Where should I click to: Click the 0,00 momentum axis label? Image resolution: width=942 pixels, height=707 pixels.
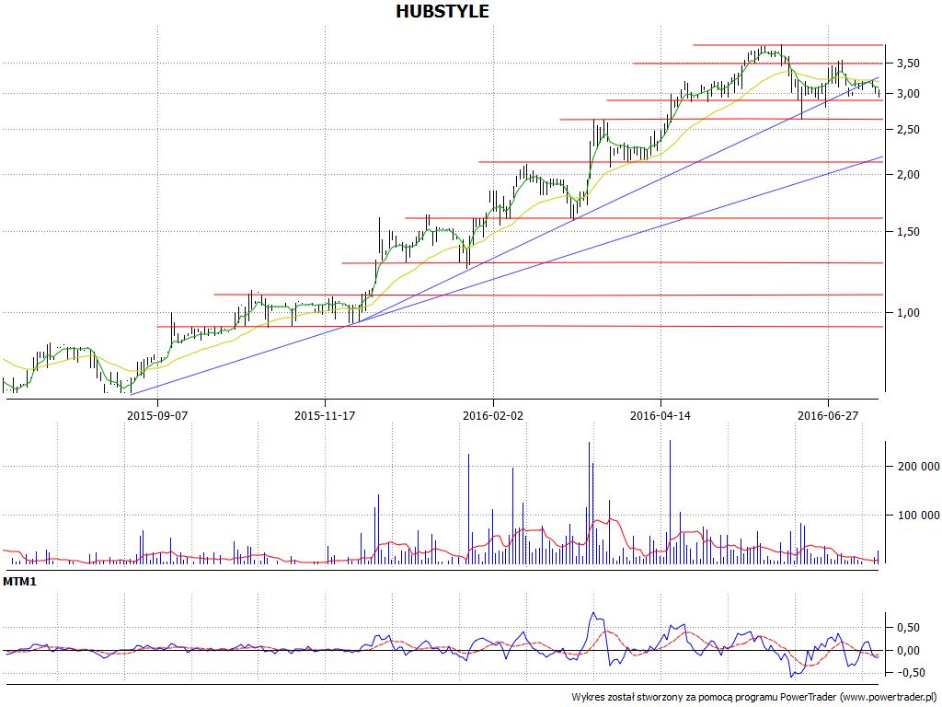908,651
